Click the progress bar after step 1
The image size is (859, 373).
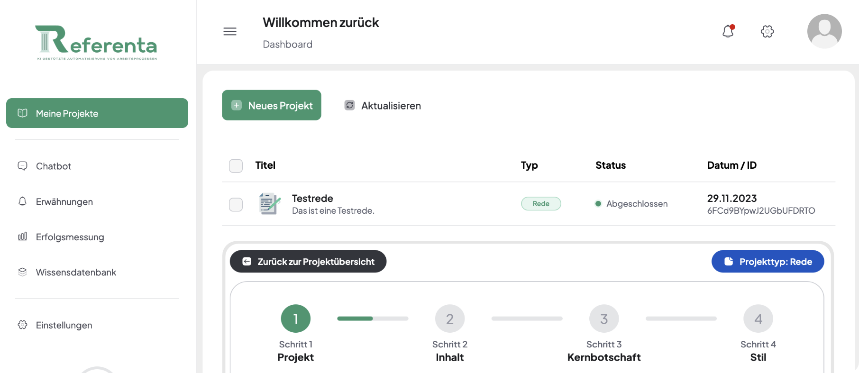[x=373, y=318]
